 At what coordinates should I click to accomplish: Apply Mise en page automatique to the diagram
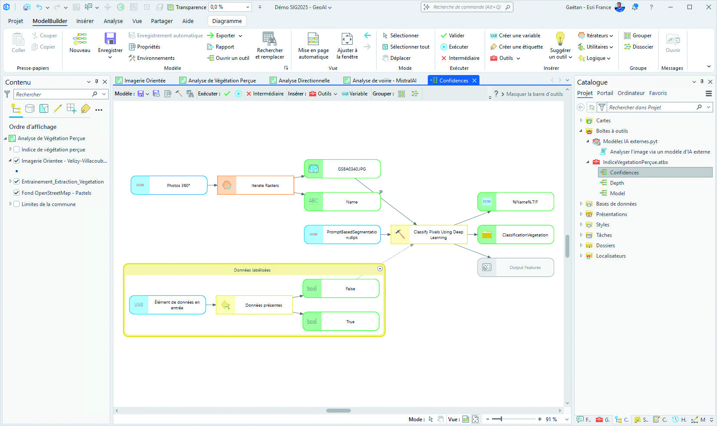click(314, 45)
